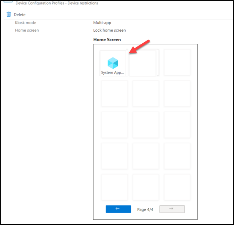Click fourth row, first column empty slot

114,156
